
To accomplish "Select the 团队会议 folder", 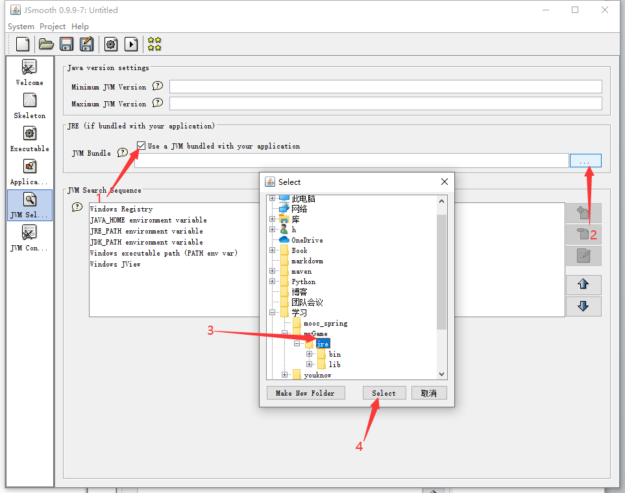I will click(x=307, y=302).
